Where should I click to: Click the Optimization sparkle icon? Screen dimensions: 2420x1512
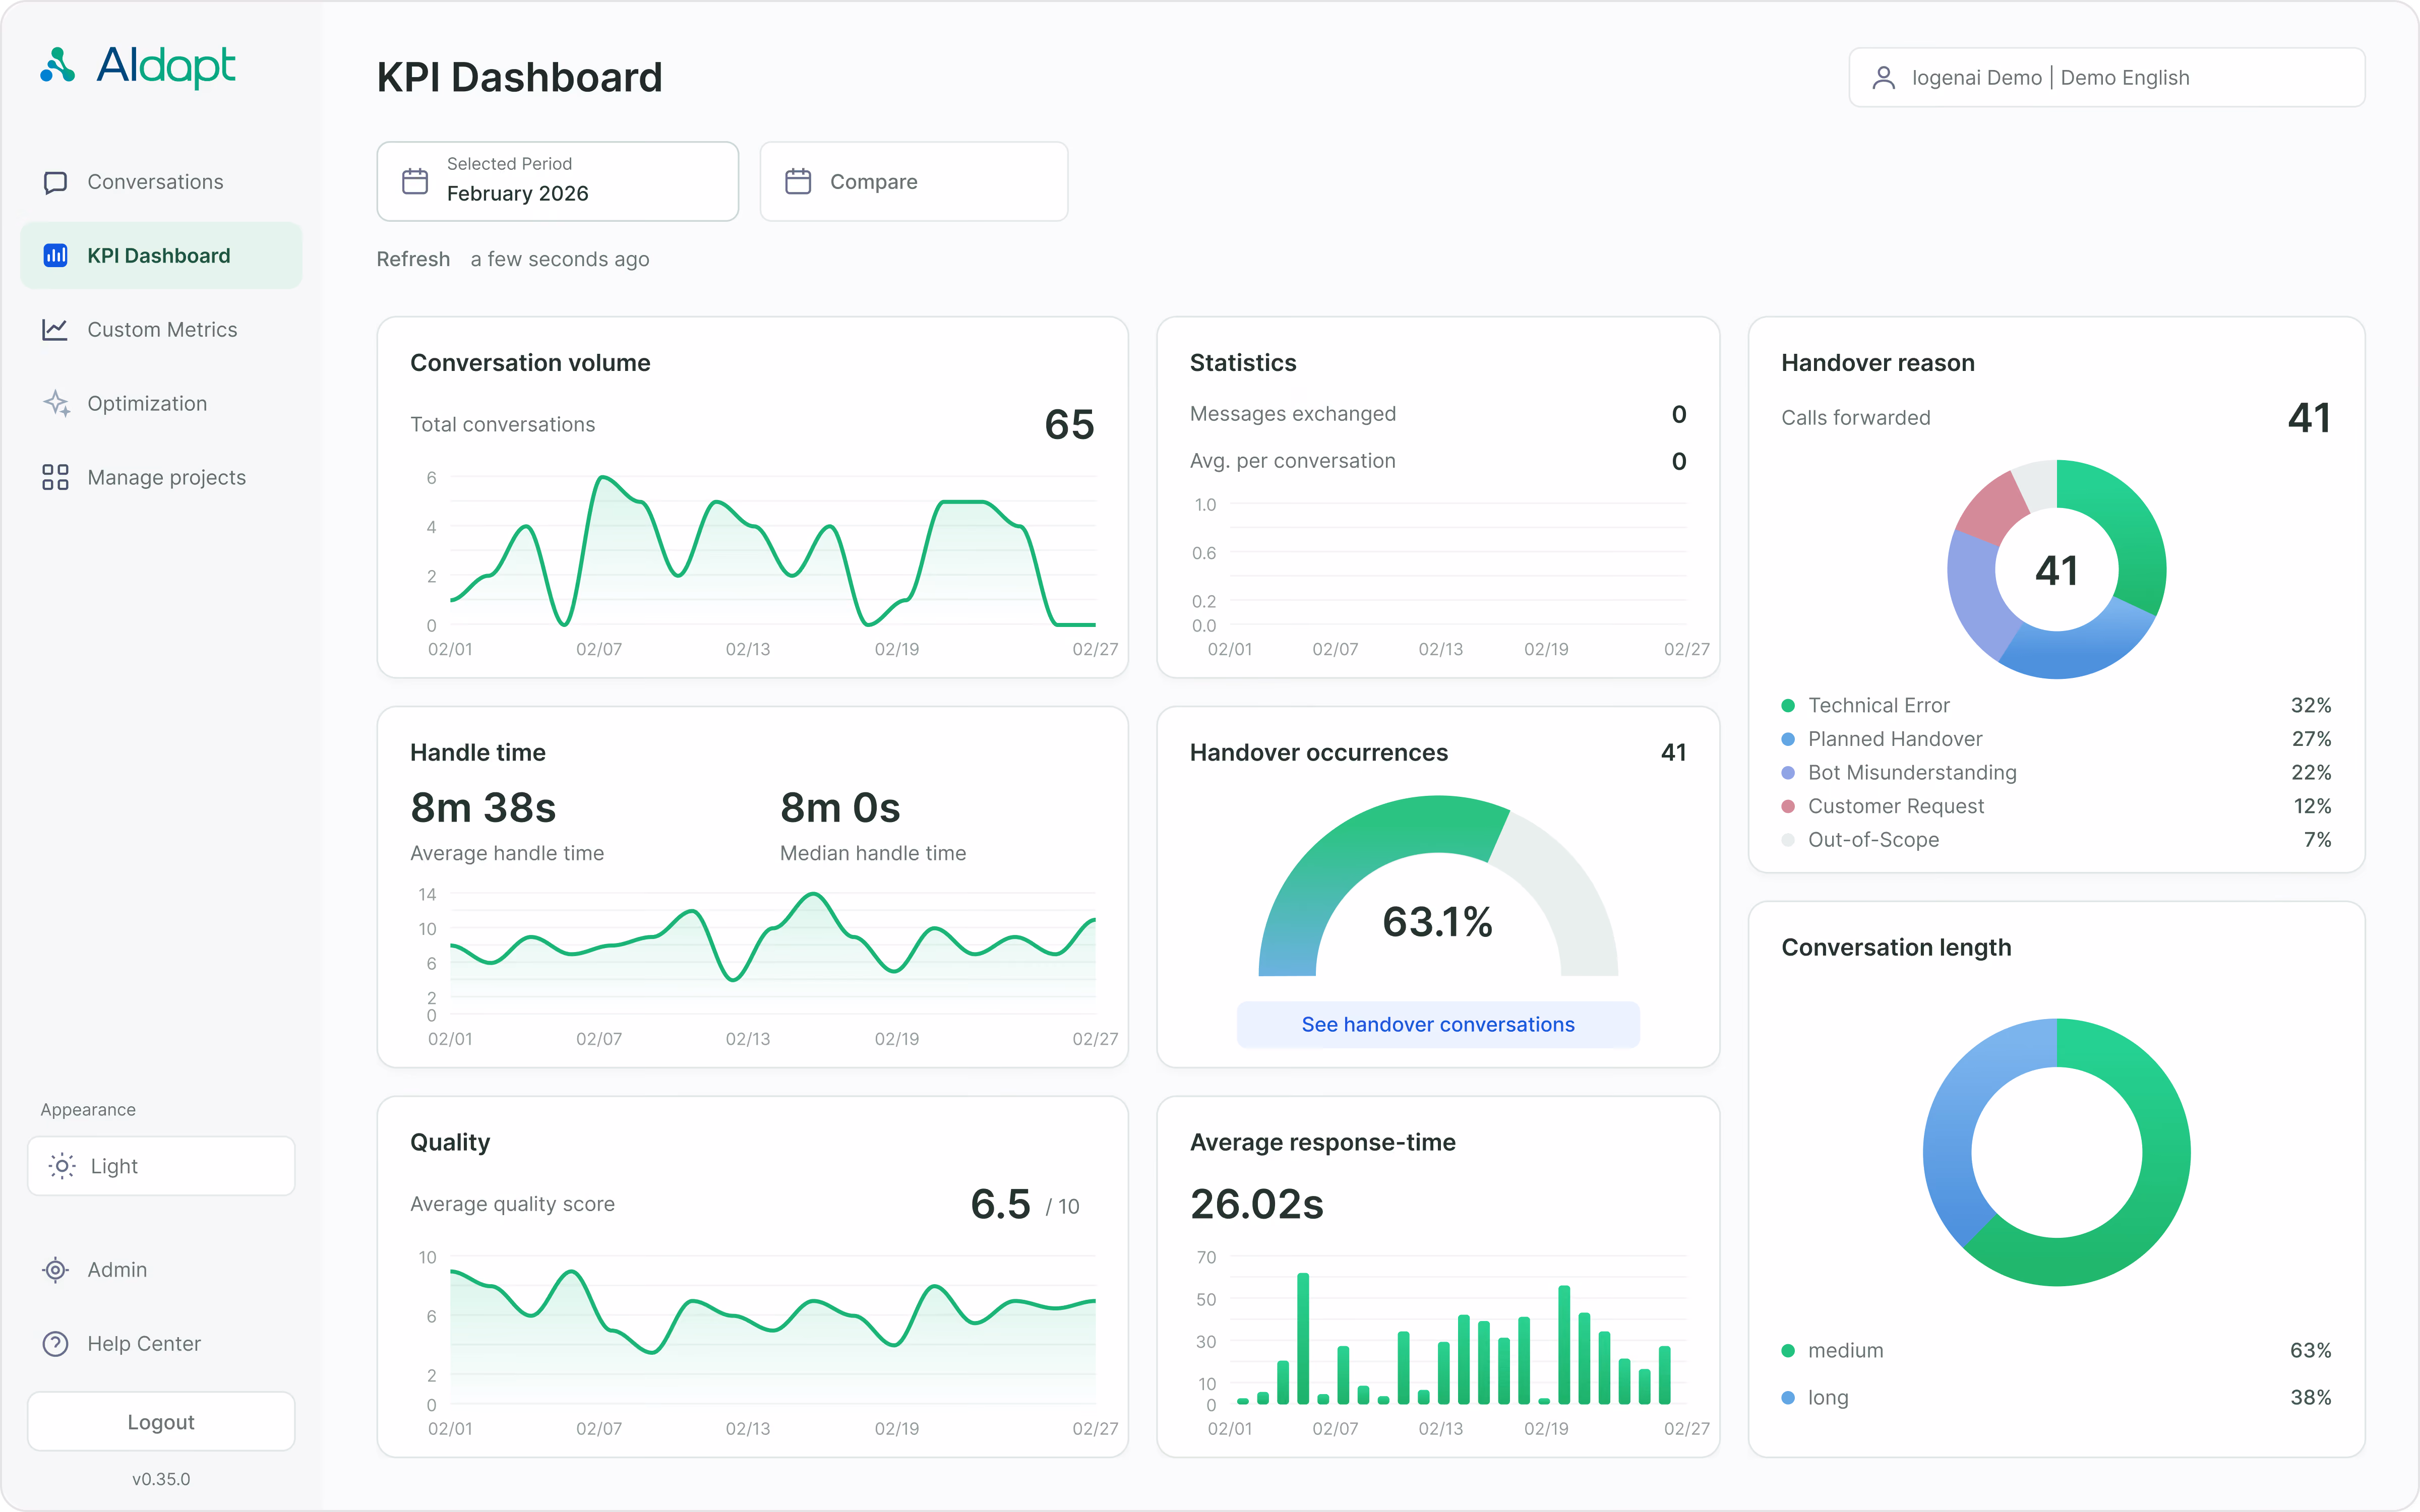point(55,403)
